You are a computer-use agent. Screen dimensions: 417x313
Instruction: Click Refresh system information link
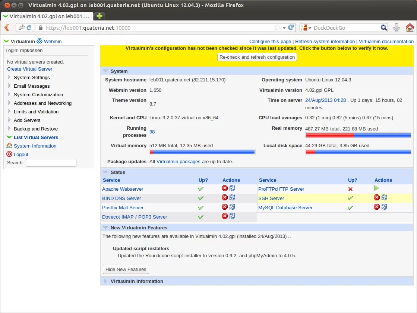coord(325,41)
